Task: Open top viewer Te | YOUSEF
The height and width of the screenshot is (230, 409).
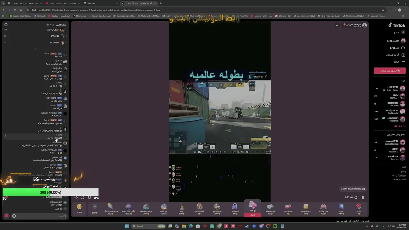Action: pos(54,30)
